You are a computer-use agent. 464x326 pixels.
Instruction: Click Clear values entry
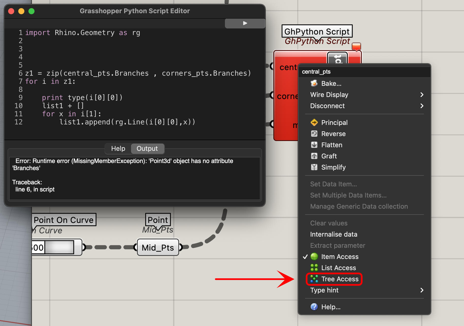click(364, 223)
